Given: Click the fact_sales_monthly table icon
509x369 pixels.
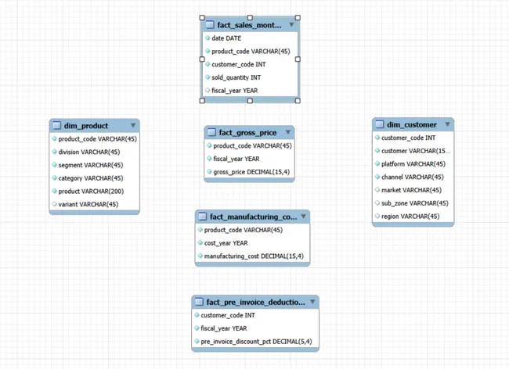Looking at the screenshot, I should [210, 24].
